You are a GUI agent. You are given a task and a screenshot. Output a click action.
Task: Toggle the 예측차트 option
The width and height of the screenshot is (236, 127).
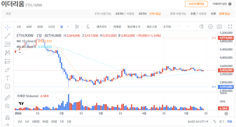[101, 27]
